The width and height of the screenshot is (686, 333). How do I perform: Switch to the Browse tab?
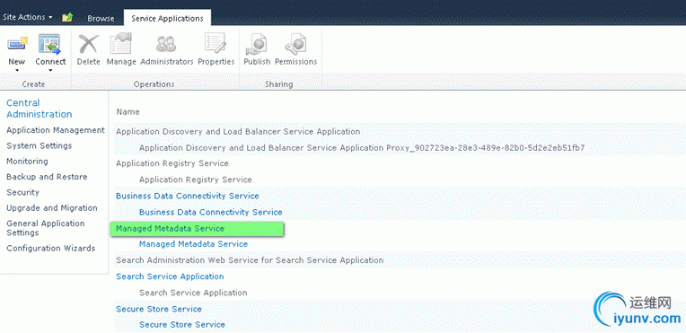(101, 18)
